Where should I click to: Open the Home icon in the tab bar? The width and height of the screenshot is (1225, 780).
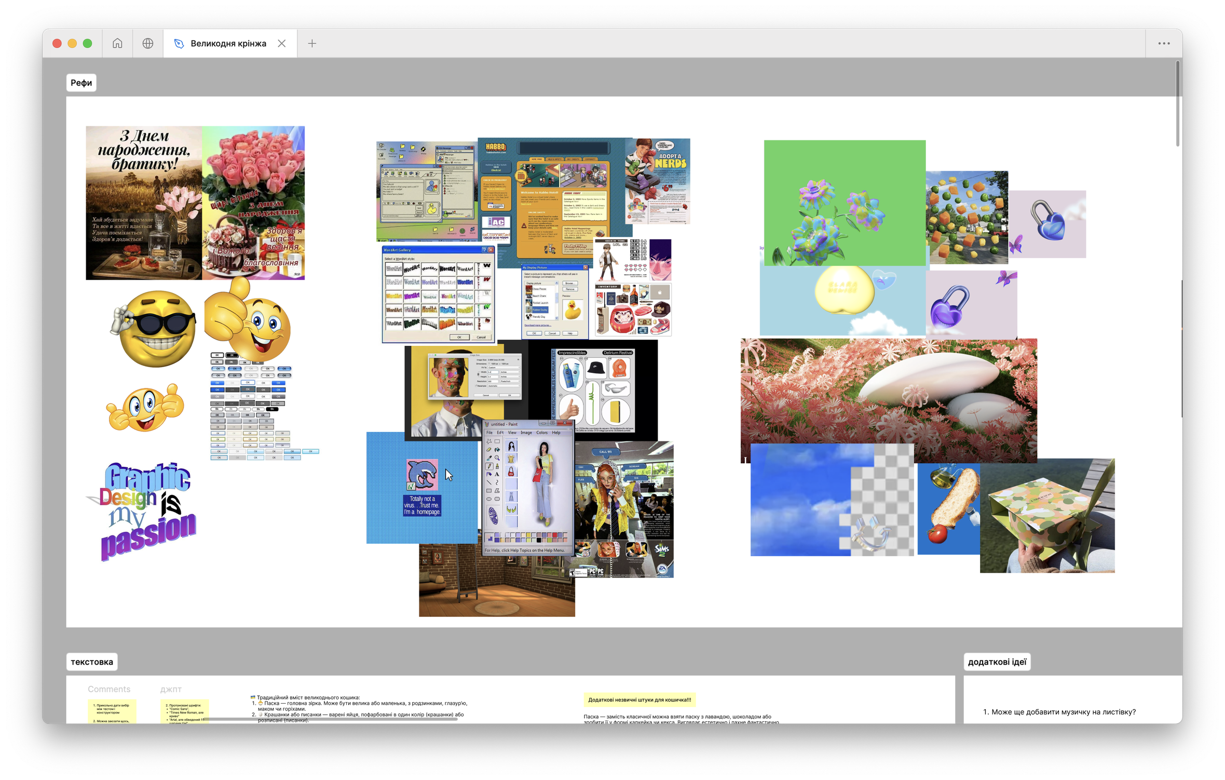117,43
